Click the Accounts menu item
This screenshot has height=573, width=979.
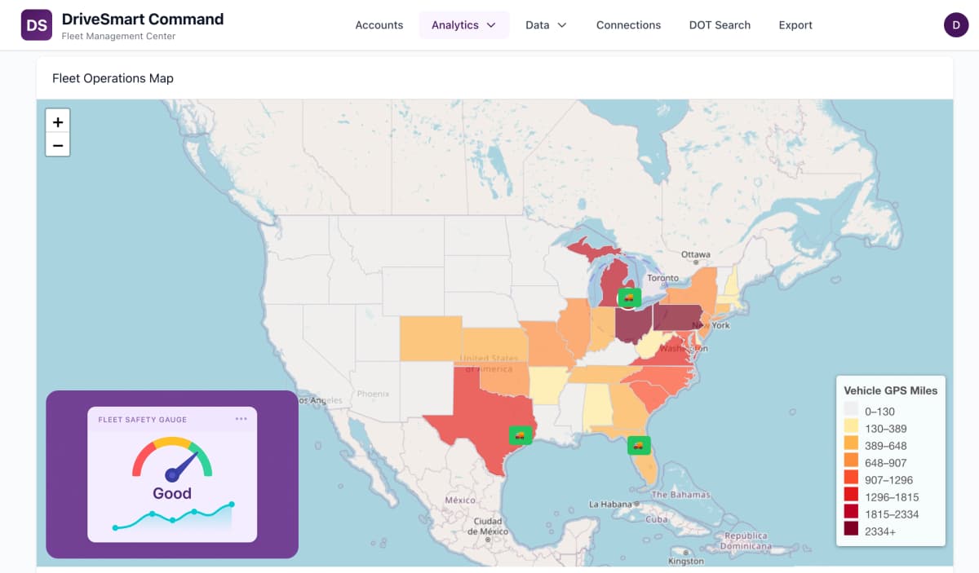(379, 24)
